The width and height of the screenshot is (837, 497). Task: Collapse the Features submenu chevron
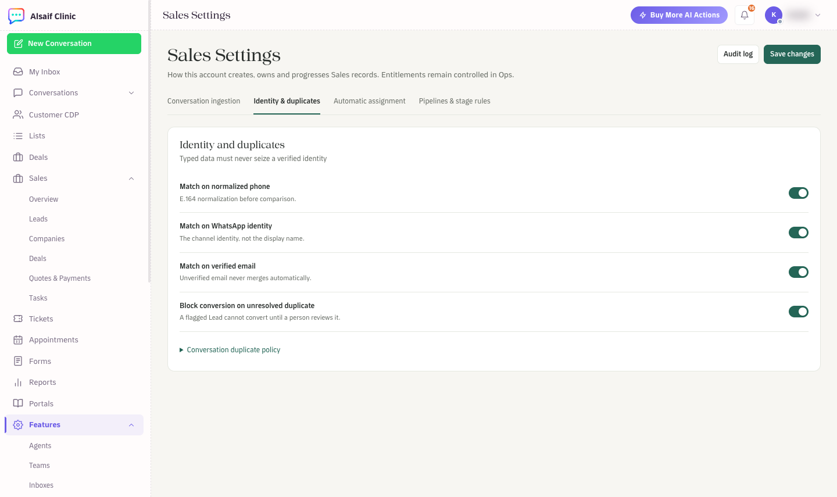131,425
